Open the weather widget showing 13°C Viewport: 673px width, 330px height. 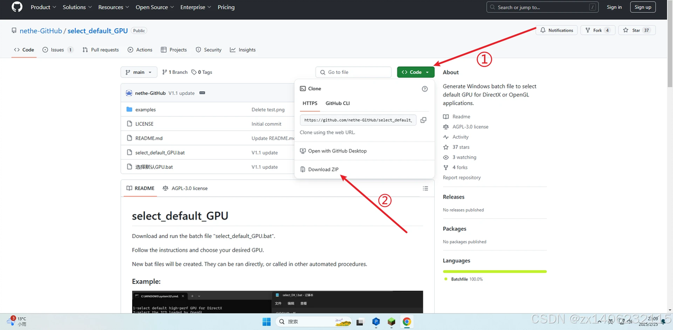click(17, 322)
